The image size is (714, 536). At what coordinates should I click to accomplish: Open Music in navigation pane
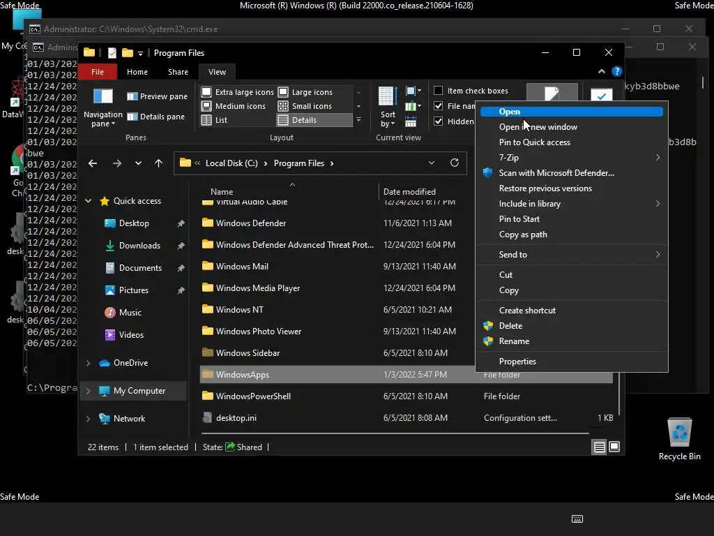[130, 313]
